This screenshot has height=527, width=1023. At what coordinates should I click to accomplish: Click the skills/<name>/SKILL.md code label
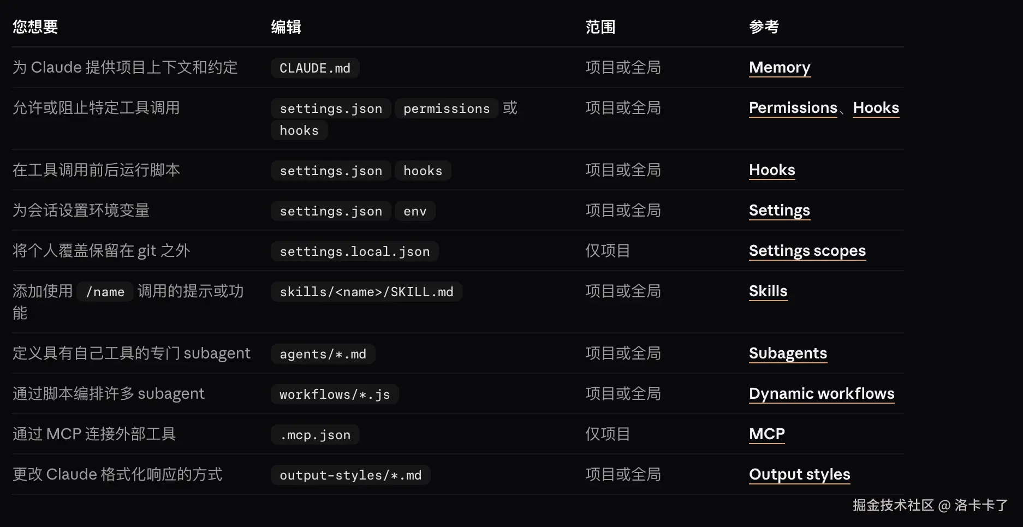pos(366,292)
